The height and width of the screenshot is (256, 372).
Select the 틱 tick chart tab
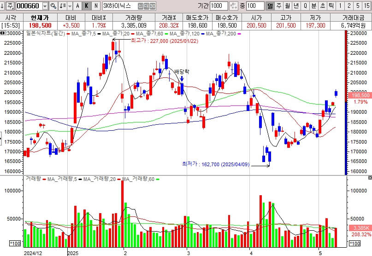click(331, 6)
